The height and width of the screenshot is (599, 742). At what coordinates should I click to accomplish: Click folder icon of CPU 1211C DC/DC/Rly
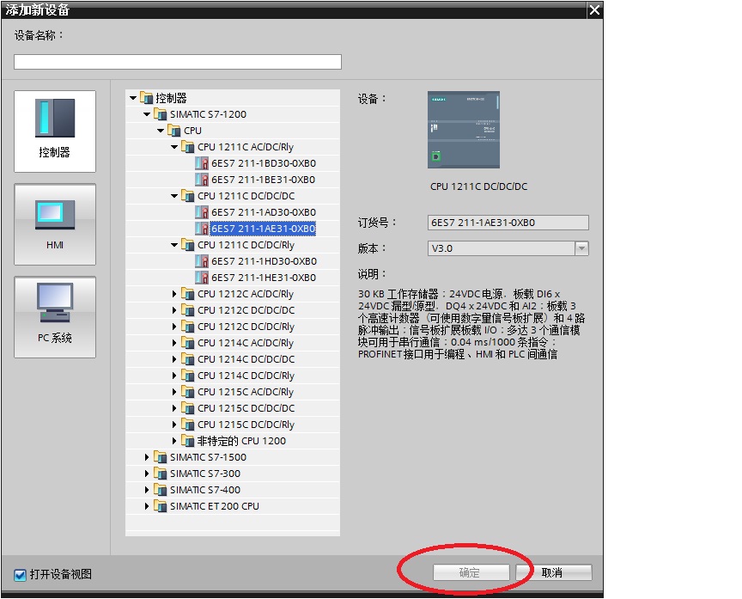188,245
